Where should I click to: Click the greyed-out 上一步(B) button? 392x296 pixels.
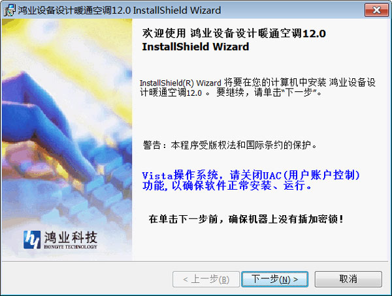[206, 279]
